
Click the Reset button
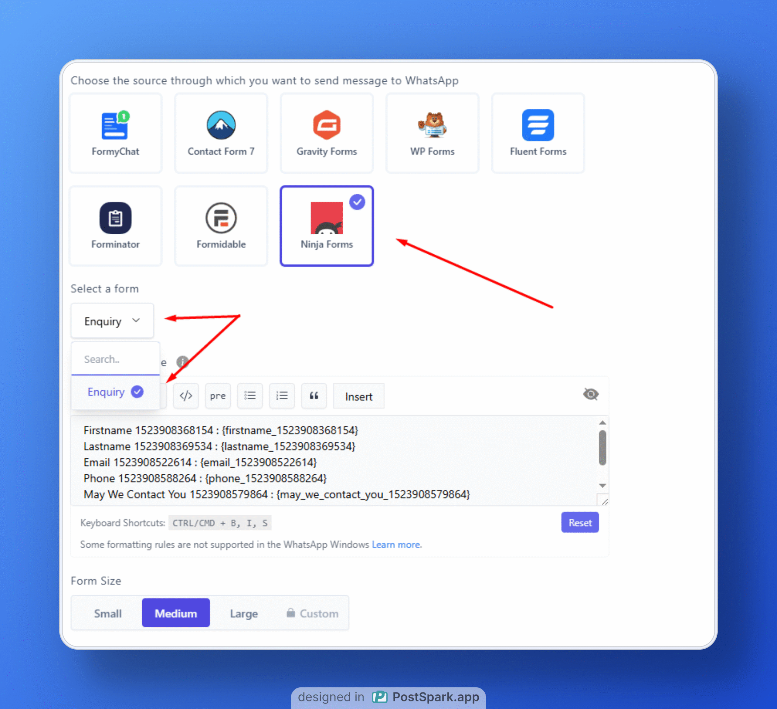click(580, 522)
